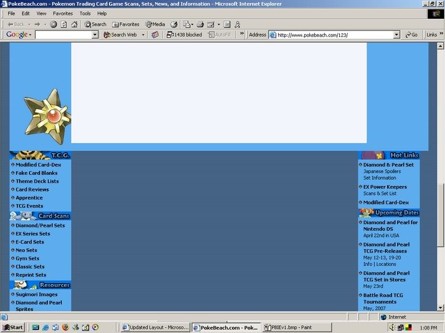The height and width of the screenshot is (333, 445).
Task: Click the Mail toolbar icon
Action: (x=186, y=24)
